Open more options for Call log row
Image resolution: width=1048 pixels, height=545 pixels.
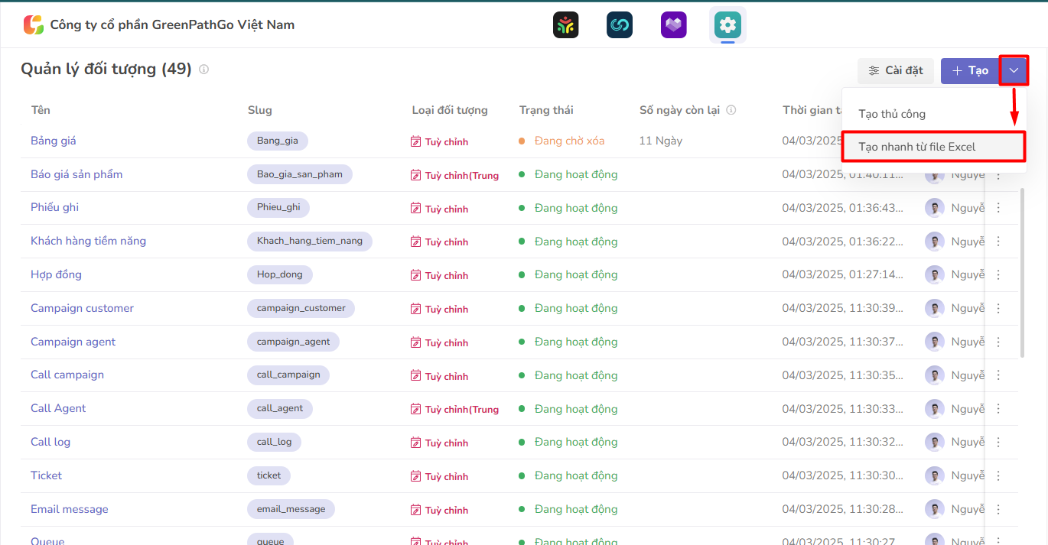tap(998, 443)
